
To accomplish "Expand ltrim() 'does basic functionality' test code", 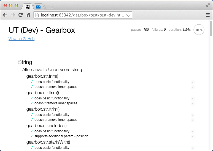I will click(52, 98).
